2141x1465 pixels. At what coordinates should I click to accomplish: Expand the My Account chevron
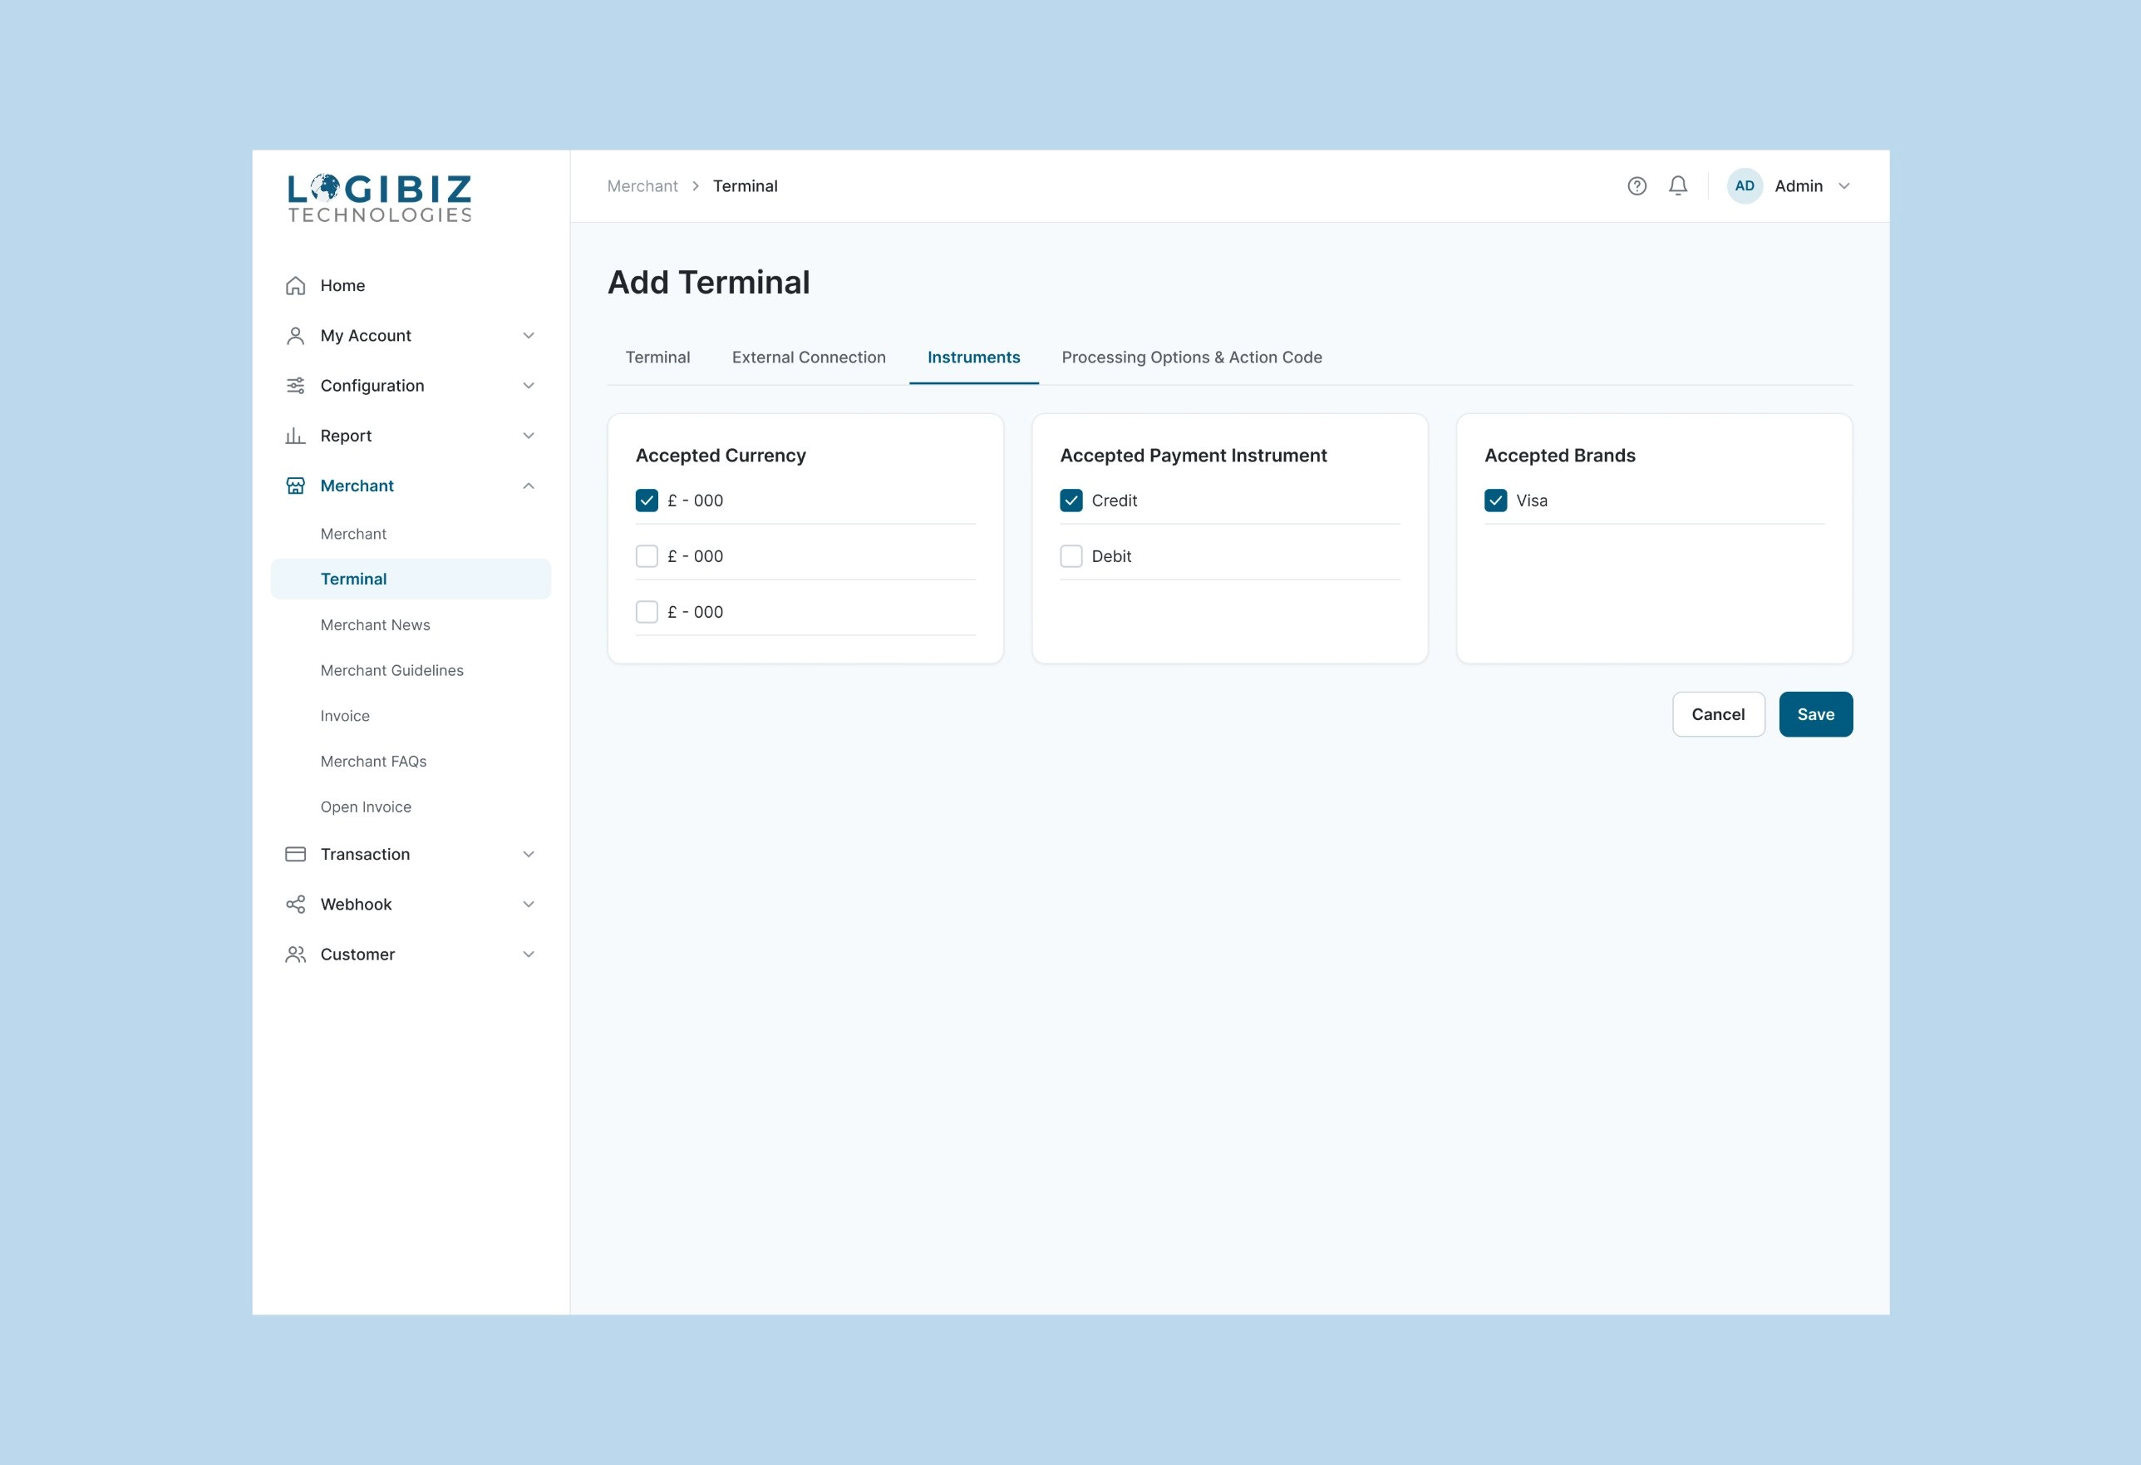pyautogui.click(x=529, y=335)
